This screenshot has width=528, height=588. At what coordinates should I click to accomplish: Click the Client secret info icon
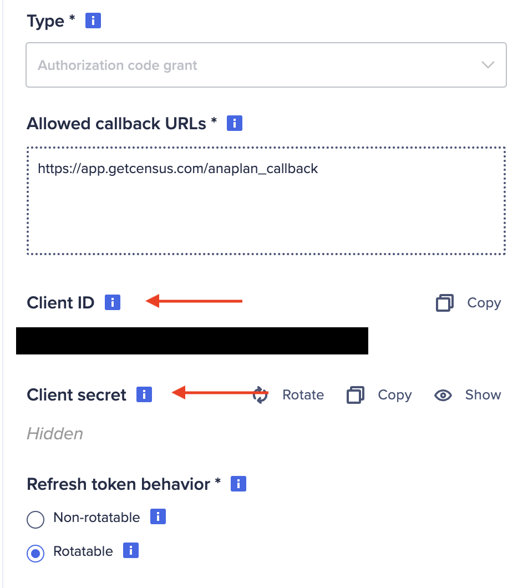point(144,394)
